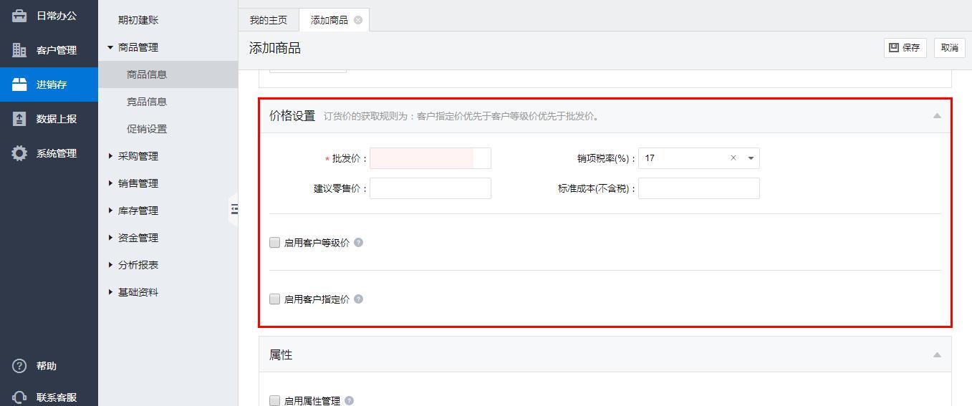Select the 数据上报 upload icon

click(x=19, y=119)
